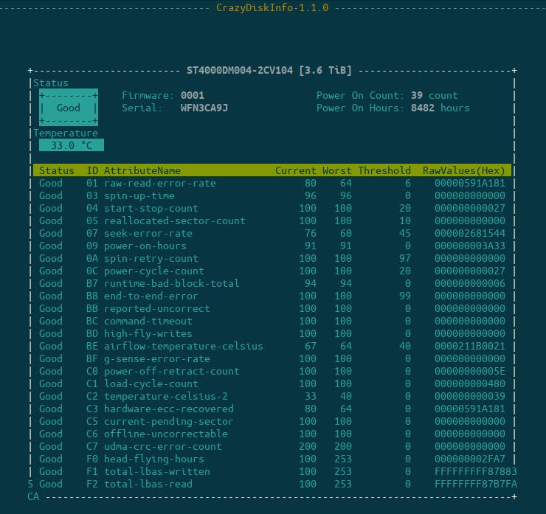Select the power-off-retract-count attribute

point(171,371)
